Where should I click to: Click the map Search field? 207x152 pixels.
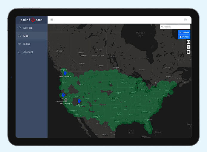click(176, 27)
